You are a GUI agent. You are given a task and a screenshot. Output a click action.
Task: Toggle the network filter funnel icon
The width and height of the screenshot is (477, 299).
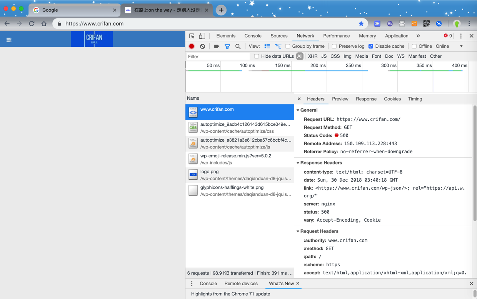point(227,47)
